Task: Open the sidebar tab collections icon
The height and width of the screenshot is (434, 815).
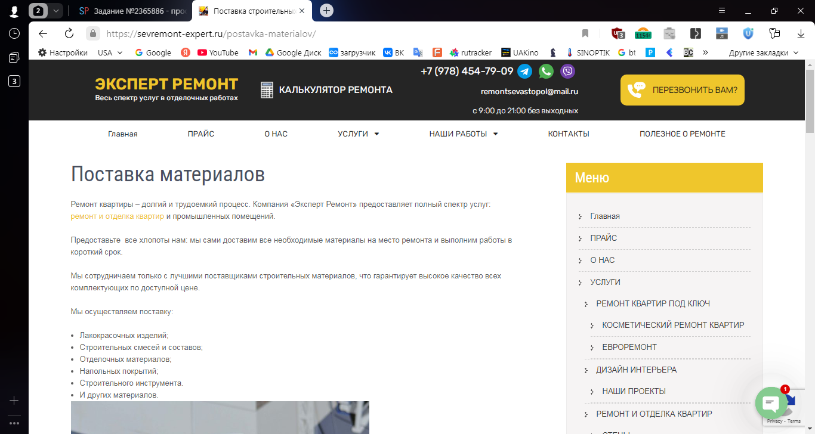Action: (14, 57)
